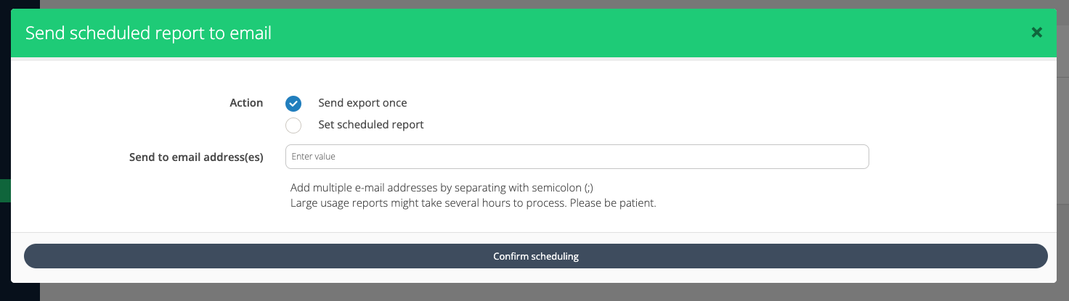Click the dimmed backdrop above the dialog

pyautogui.click(x=508, y=4)
